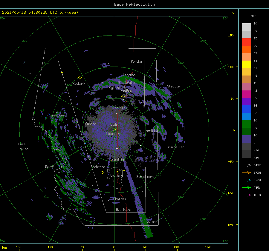
Task: Click the Stettler label
Action: coord(174,86)
